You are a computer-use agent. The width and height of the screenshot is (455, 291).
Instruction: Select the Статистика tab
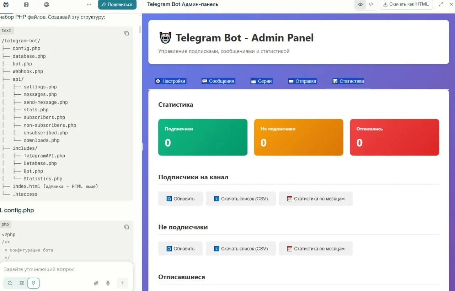click(348, 81)
